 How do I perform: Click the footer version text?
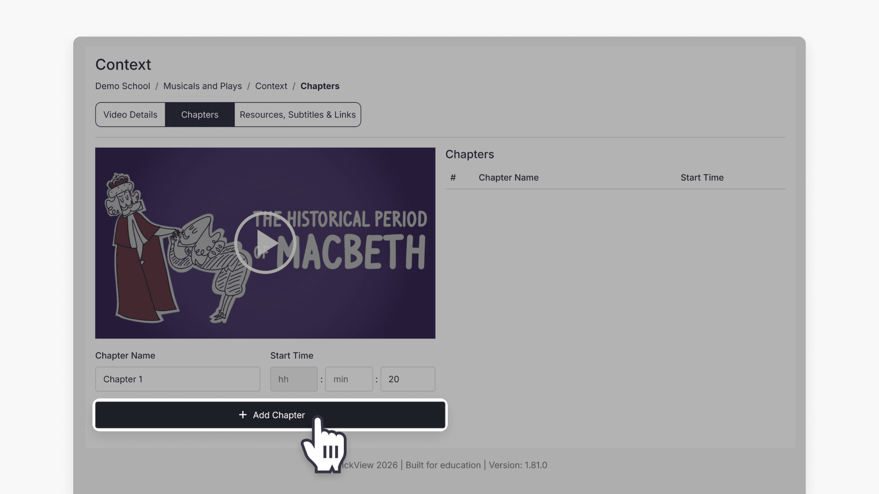tap(518, 465)
